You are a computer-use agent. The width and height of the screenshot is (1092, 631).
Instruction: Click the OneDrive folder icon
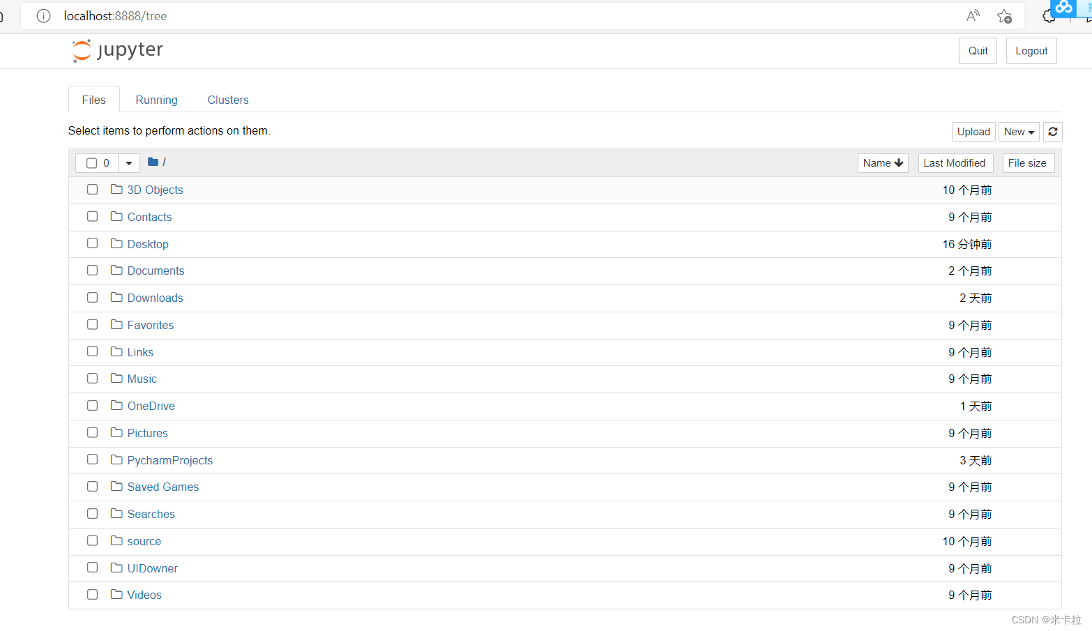pyautogui.click(x=116, y=405)
